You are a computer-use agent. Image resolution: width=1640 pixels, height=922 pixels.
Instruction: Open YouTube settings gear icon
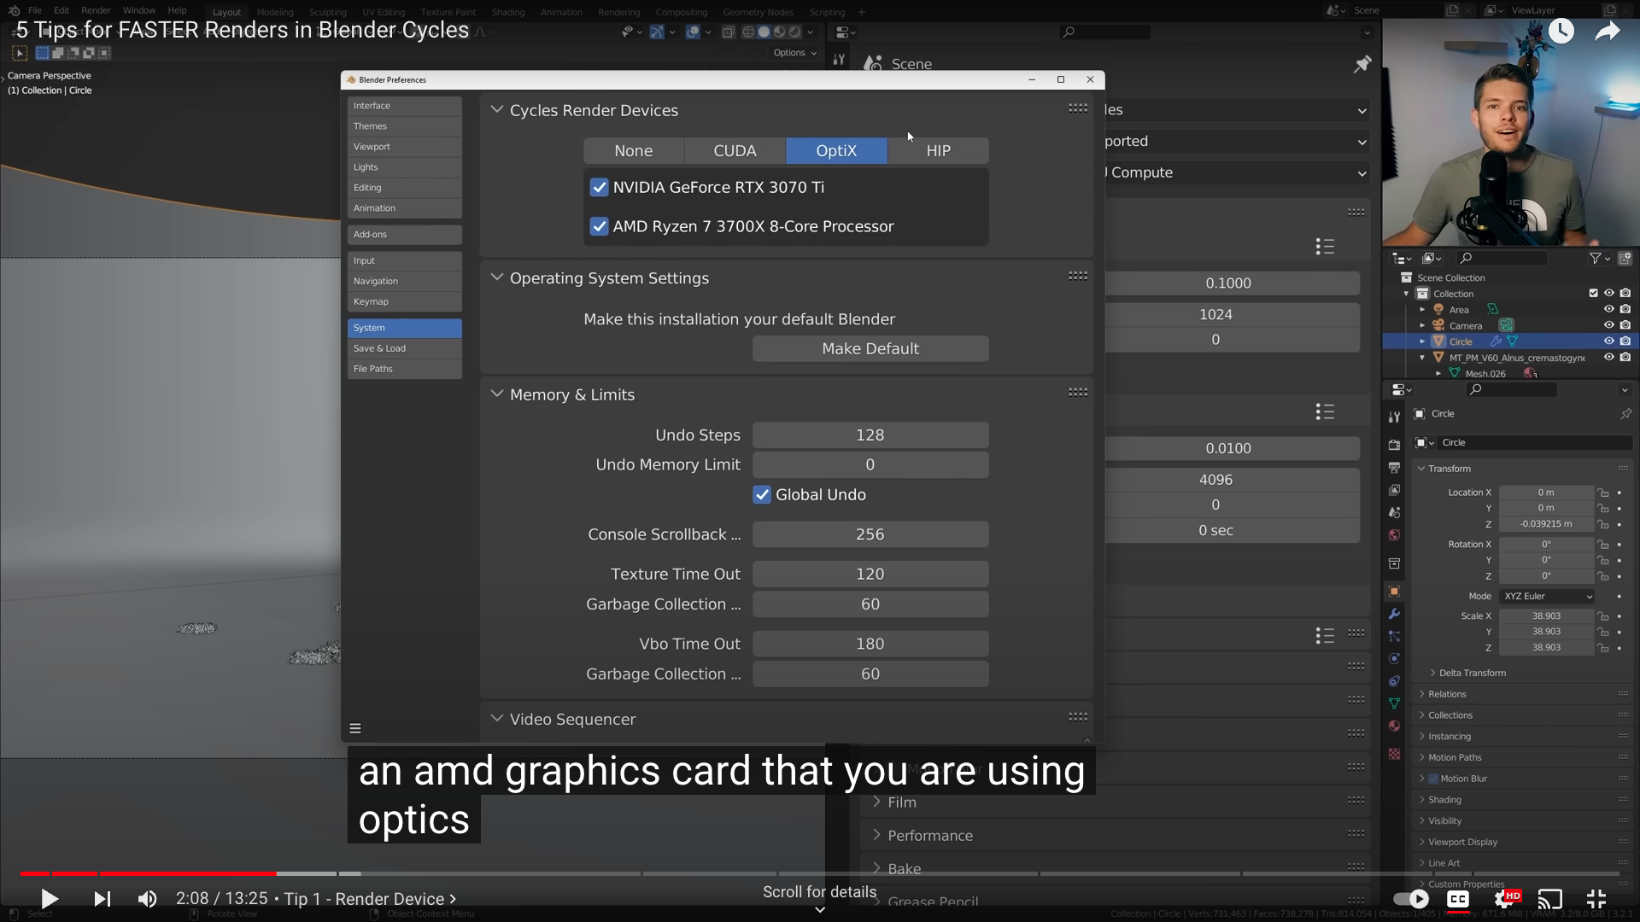click(x=1505, y=899)
